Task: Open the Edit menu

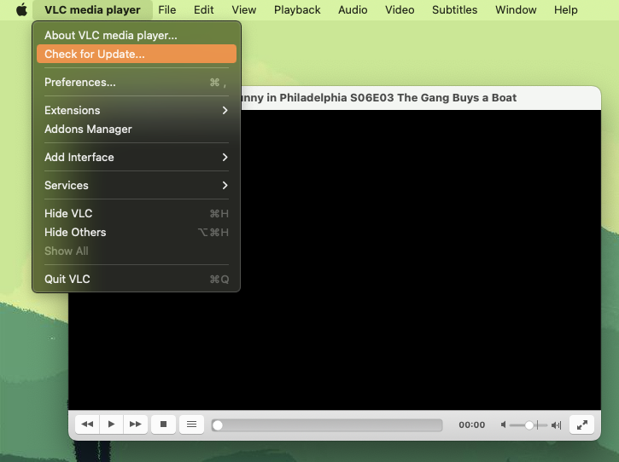Action: 204,9
